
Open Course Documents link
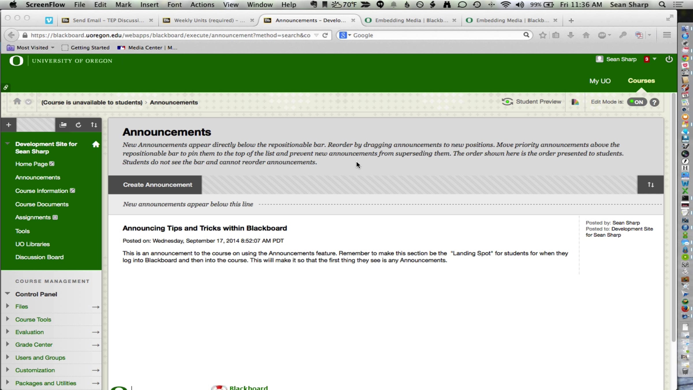pos(42,204)
